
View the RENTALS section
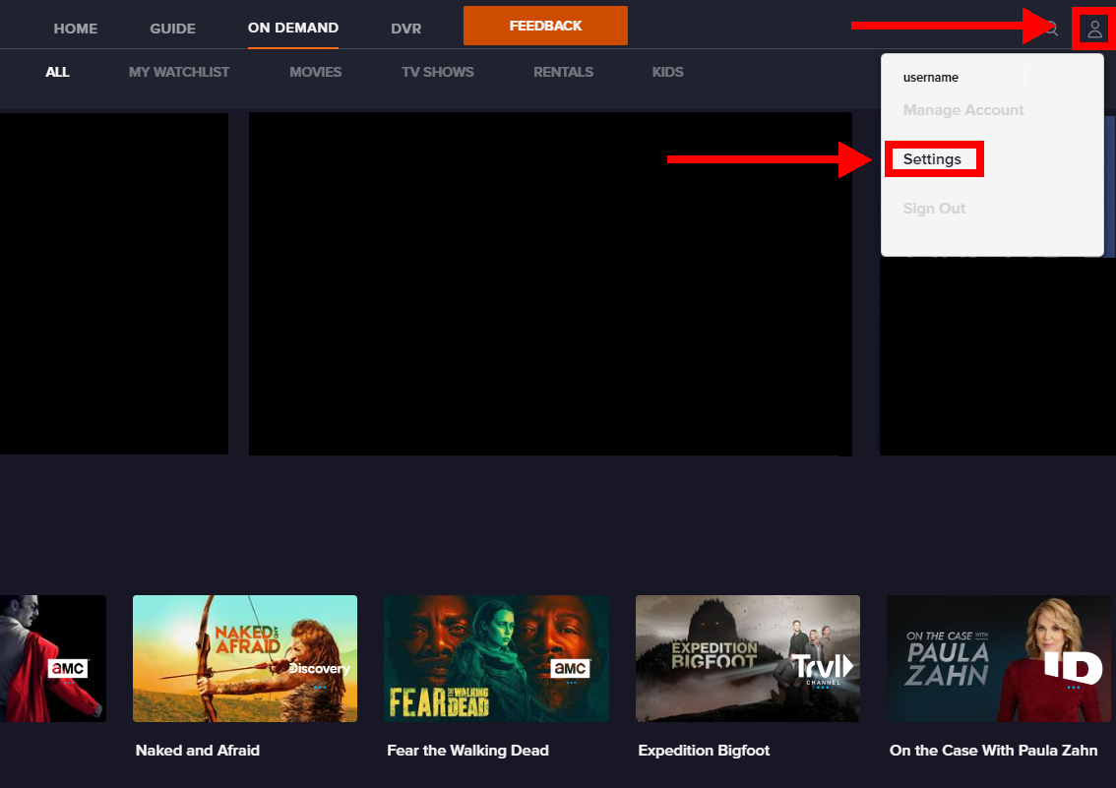(563, 71)
